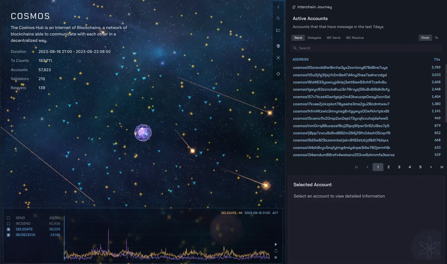Click the Relayers value 139
Viewport: 447px width, 264px height.
point(42,88)
